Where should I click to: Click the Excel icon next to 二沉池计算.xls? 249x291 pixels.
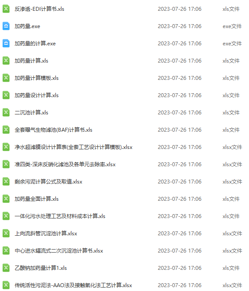pos(6,112)
